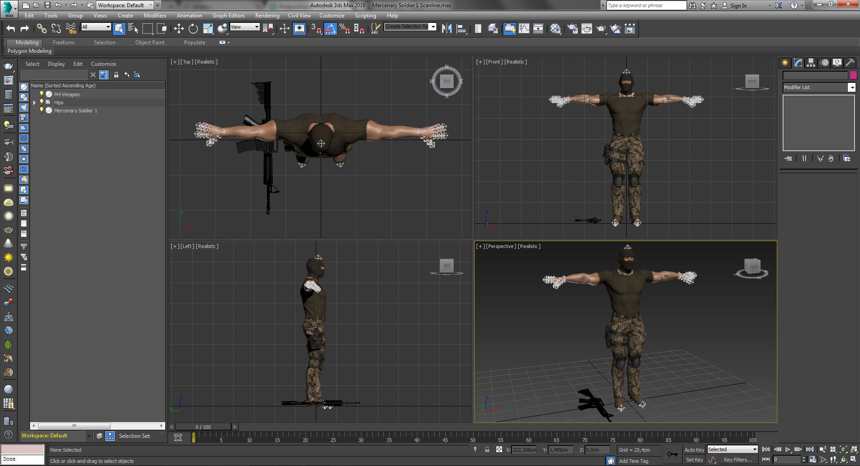This screenshot has width=860, height=466.
Task: Open Key Filters dialog button
Action: pyautogui.click(x=738, y=460)
